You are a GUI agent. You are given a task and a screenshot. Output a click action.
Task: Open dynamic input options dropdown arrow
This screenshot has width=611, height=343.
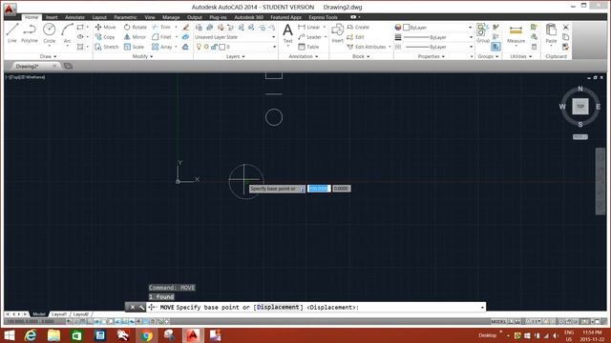coord(302,189)
